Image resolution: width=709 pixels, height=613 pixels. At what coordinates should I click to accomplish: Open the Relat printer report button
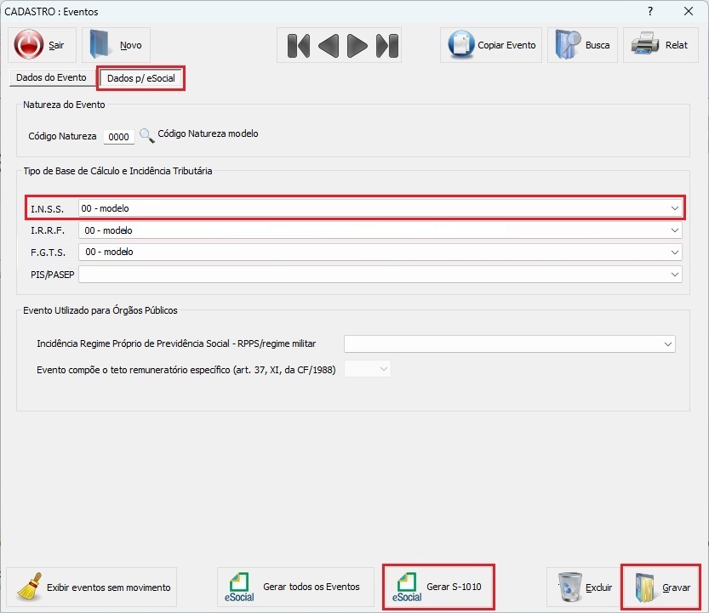click(x=660, y=45)
